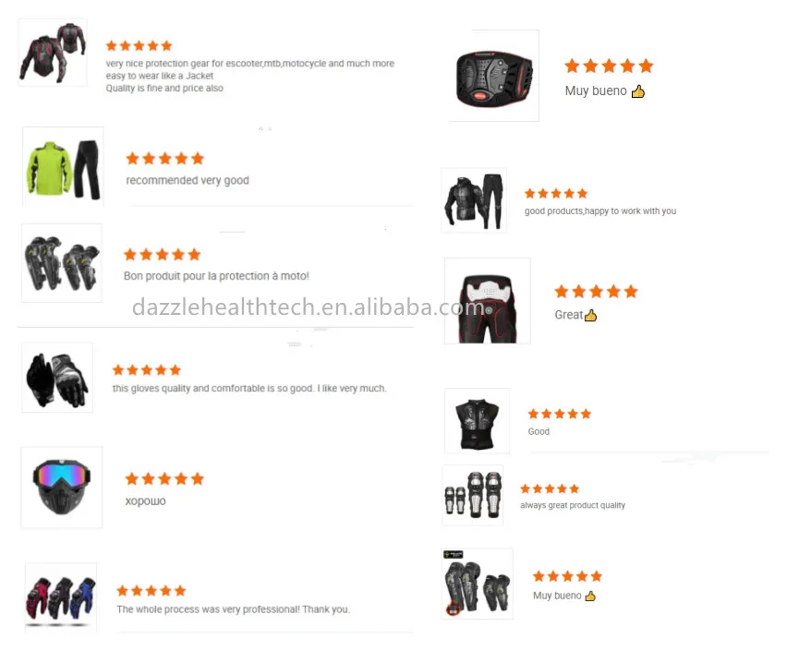The image size is (787, 651).
Task: Click the black motorcycle gloves thumbnail
Action: pos(57,378)
